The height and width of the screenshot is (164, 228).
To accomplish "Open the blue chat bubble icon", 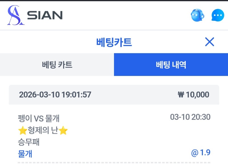I will pos(218,15).
